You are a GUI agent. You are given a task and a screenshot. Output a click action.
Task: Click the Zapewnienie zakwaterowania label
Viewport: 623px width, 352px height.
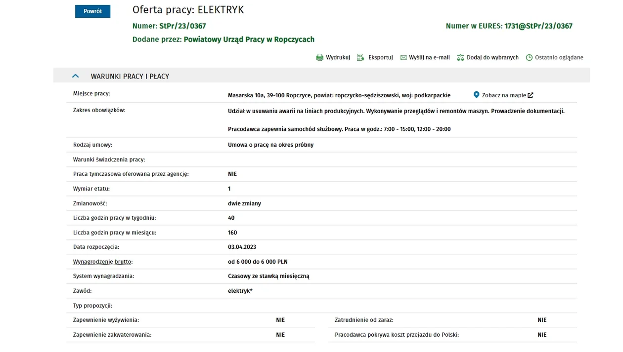[x=112, y=335]
